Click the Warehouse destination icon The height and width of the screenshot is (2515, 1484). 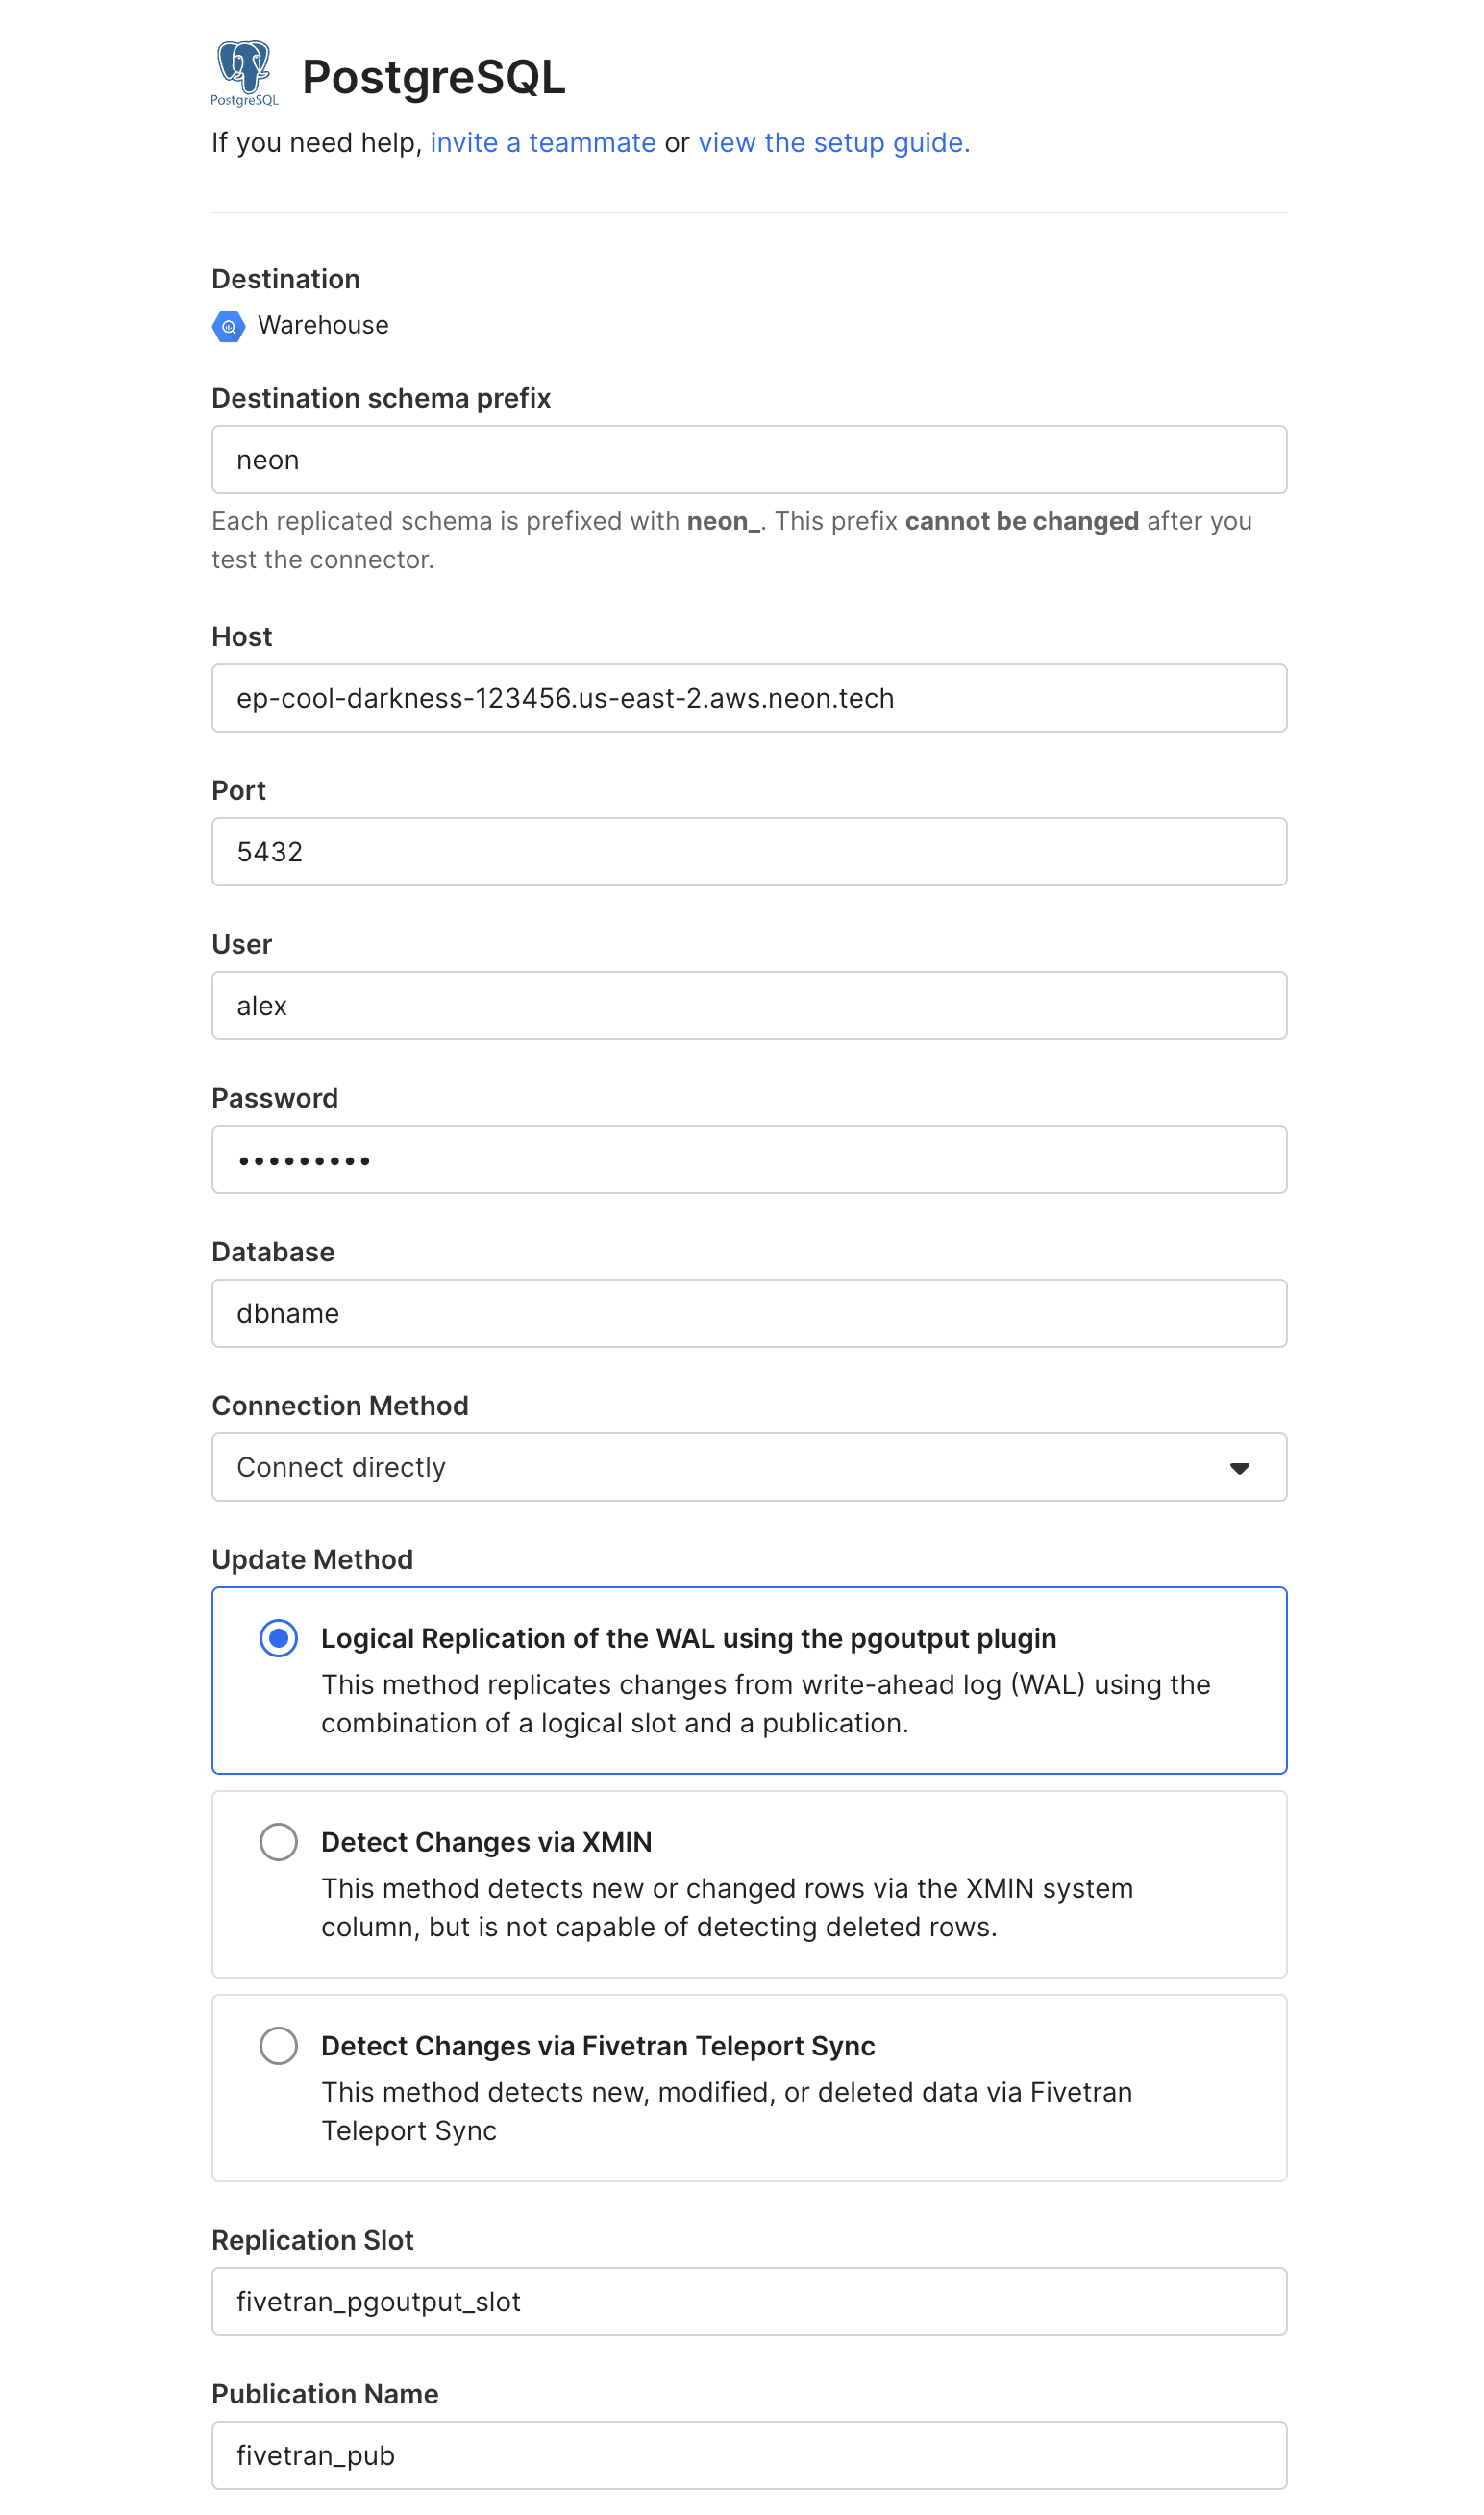pos(229,326)
